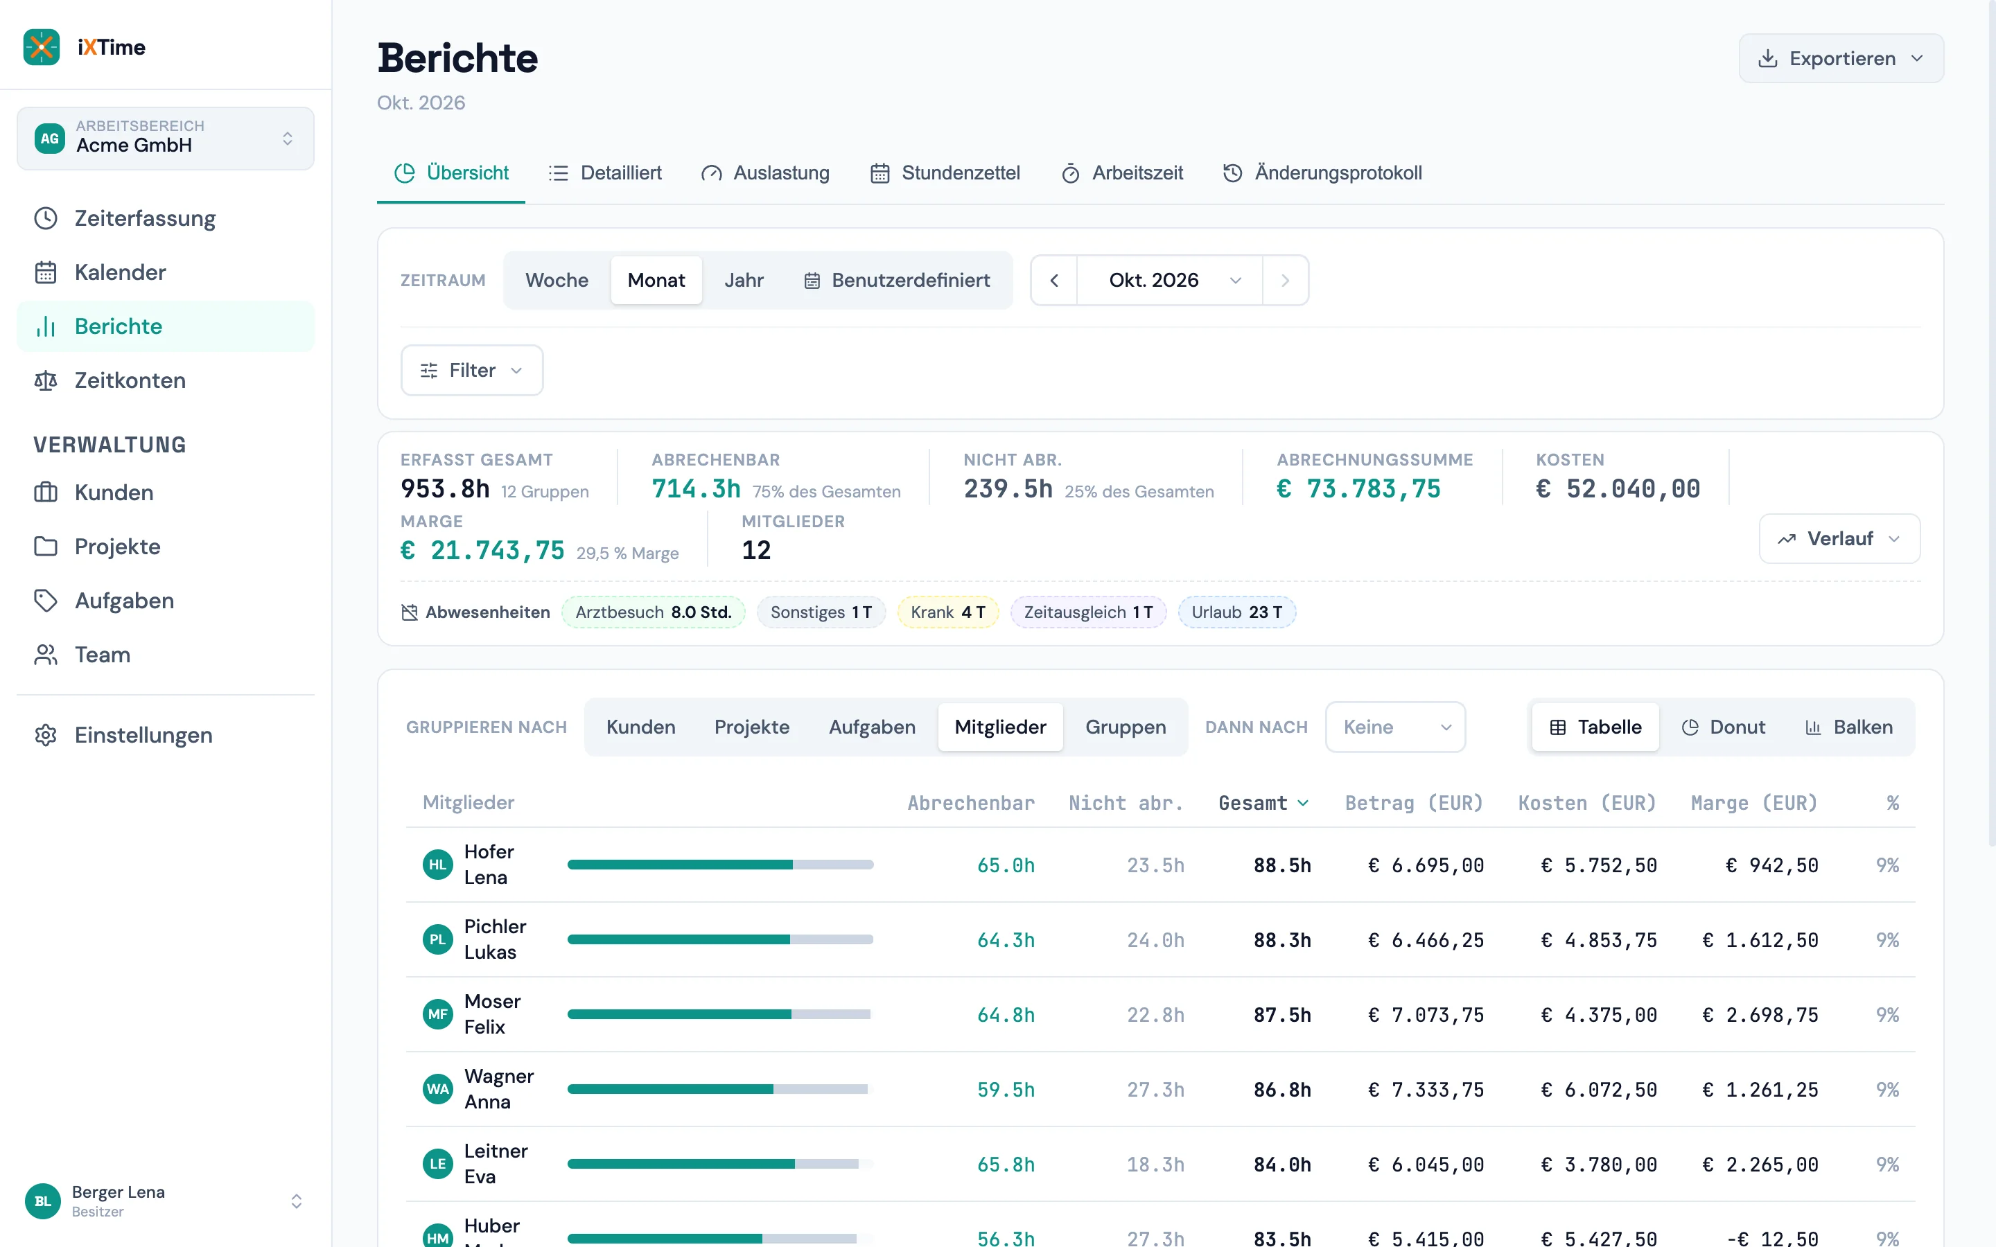This screenshot has height=1247, width=1996.
Task: Click the Berichte sidebar item
Action: 165,326
